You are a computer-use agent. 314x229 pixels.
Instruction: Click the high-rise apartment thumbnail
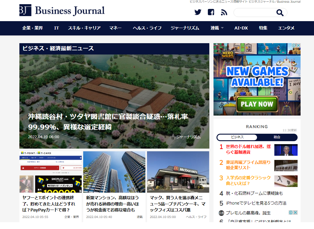click(x=114, y=172)
